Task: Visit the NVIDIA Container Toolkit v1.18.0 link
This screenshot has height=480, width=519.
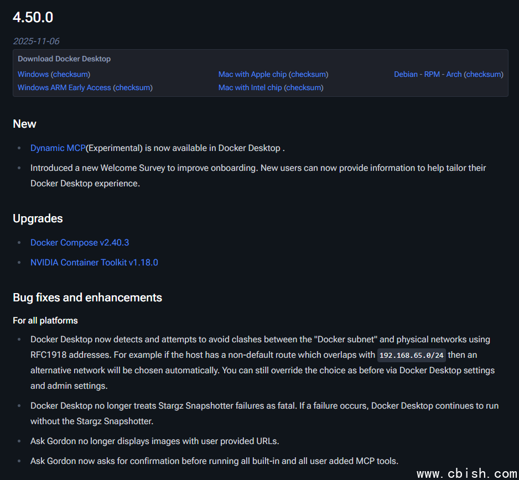Action: pos(94,262)
